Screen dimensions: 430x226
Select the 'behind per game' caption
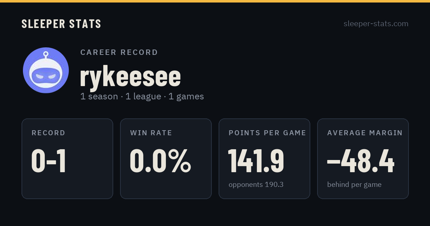354,185
